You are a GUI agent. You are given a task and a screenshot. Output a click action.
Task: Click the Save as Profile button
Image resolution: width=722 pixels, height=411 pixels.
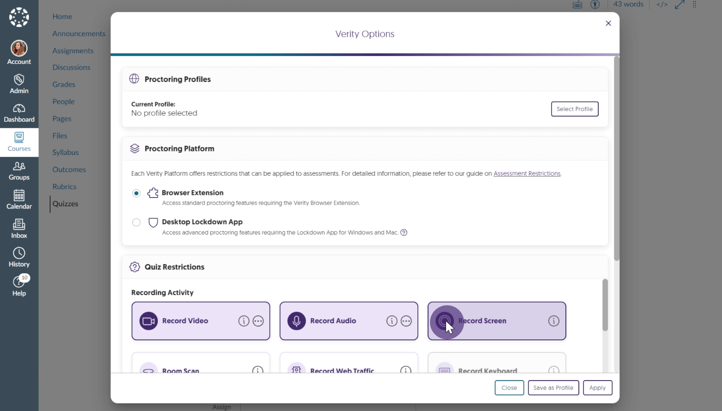click(x=553, y=387)
